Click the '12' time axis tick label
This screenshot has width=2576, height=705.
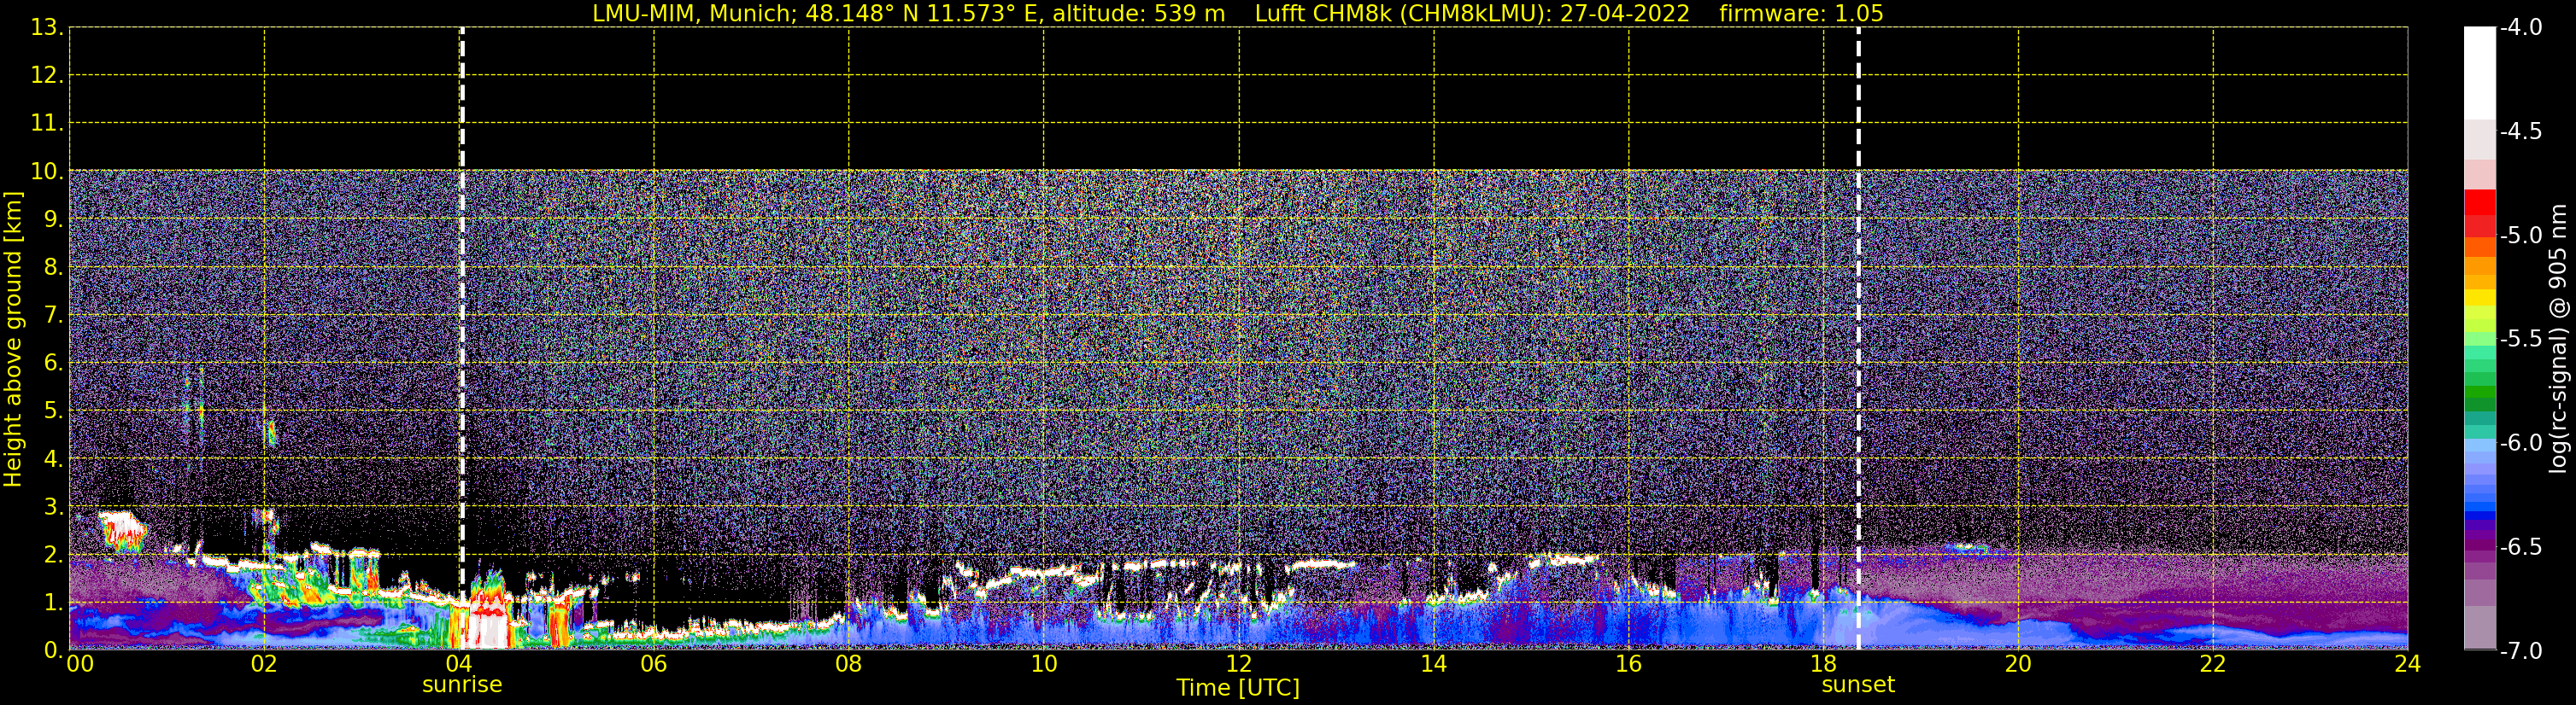pos(1238,663)
